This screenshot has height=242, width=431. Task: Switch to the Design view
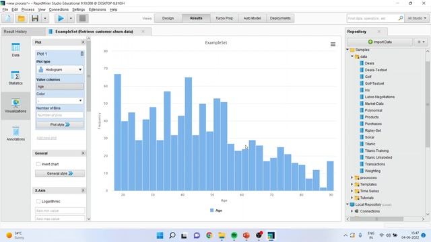pyautogui.click(x=168, y=18)
